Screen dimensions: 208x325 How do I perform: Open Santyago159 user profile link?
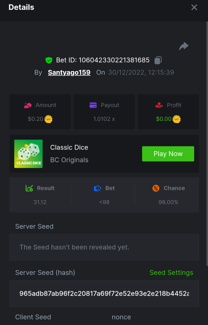69,72
